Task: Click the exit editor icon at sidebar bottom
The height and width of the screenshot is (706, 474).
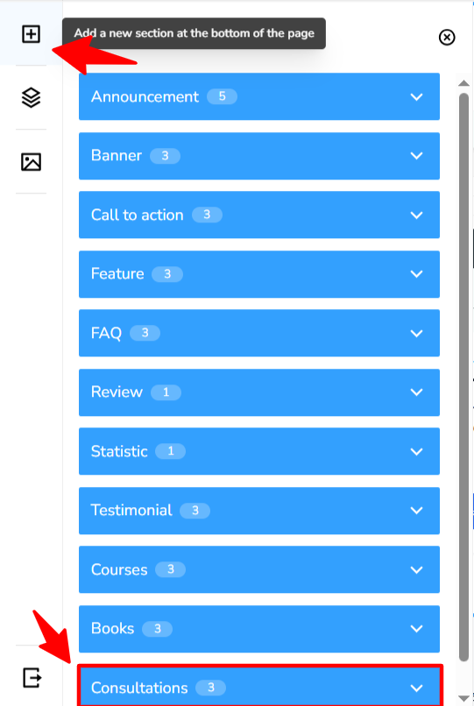Action: coord(32,677)
